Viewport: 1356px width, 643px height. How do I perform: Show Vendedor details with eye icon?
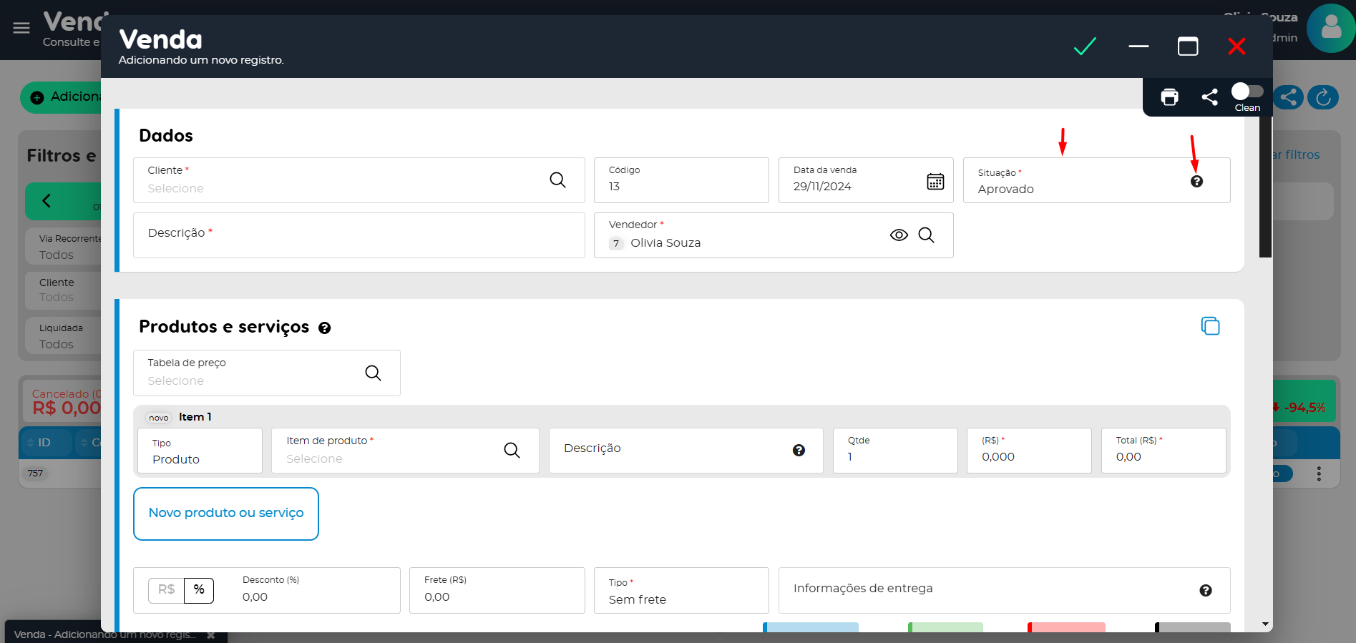click(x=899, y=235)
